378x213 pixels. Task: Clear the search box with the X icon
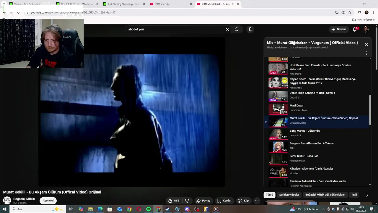pyautogui.click(x=227, y=29)
